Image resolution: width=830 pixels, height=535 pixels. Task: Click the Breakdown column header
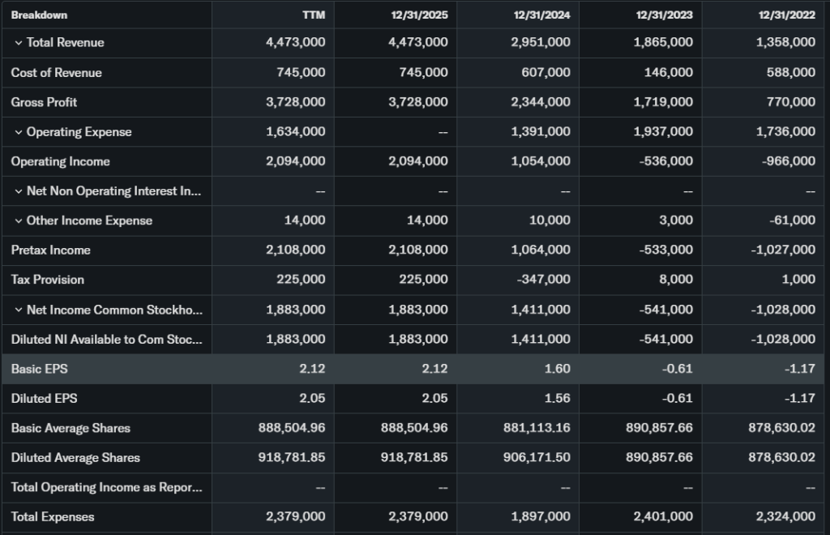tap(39, 15)
